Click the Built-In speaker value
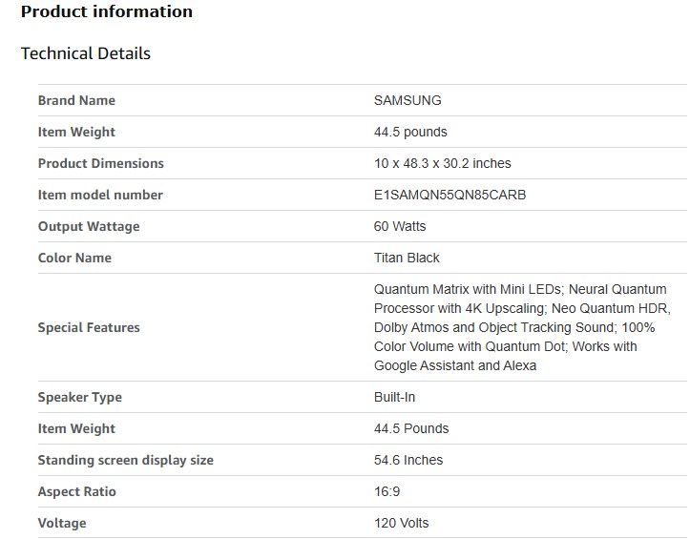 394,397
